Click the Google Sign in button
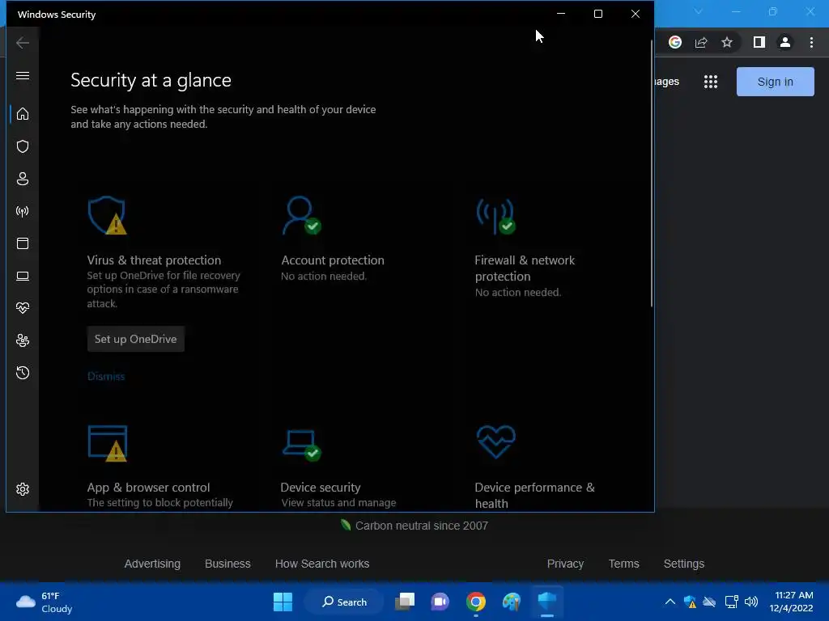Viewport: 829px width, 621px height. 775,82
